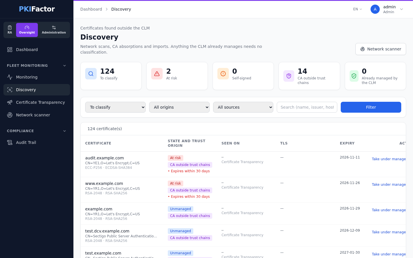Open the EN language dropdown

(358, 9)
